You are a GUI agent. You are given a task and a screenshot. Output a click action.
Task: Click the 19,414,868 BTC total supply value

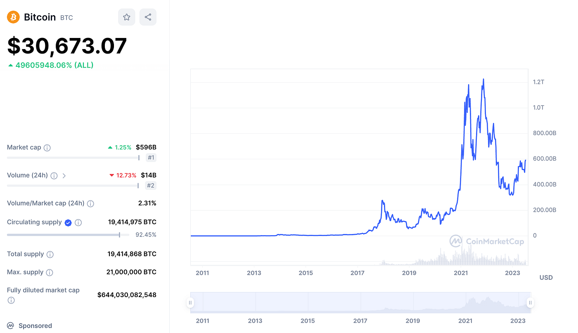click(132, 254)
